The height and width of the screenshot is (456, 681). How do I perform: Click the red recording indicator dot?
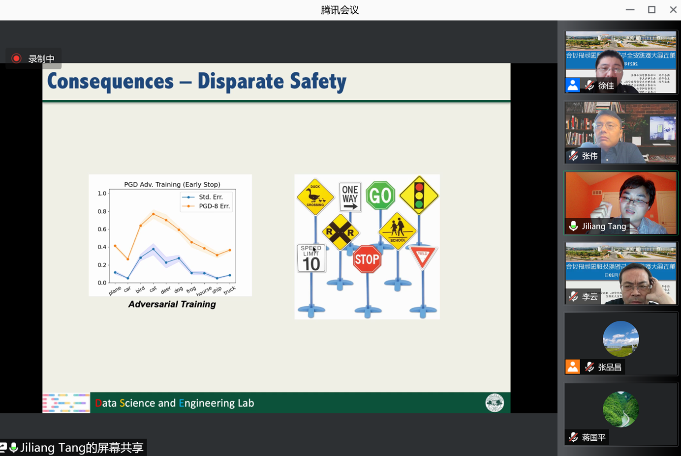coord(16,58)
